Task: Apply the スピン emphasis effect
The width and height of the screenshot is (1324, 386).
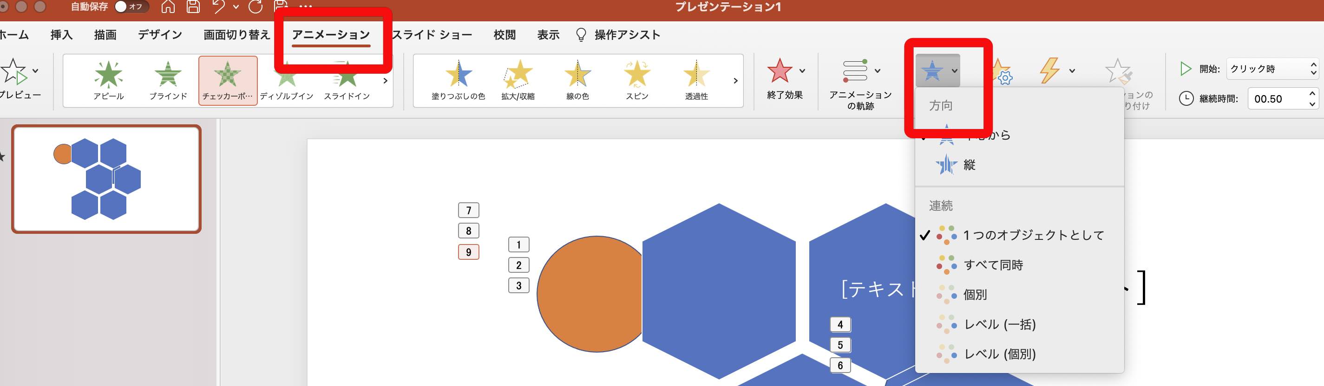Action: (x=637, y=81)
